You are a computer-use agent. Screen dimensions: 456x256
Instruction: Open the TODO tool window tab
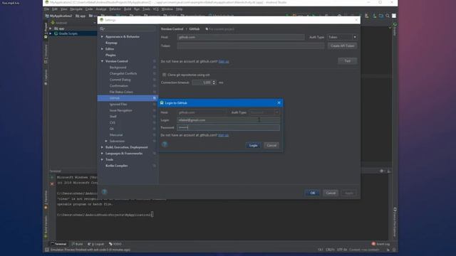click(x=115, y=244)
